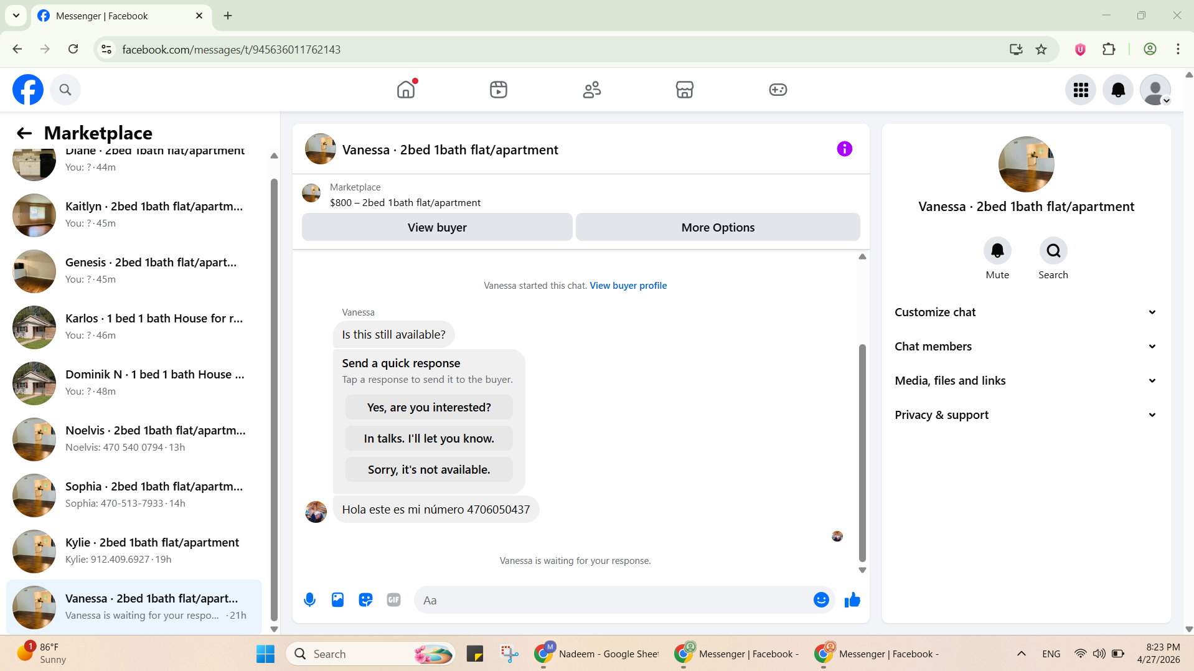
Task: Open conversation information purple icon
Action: tap(844, 149)
